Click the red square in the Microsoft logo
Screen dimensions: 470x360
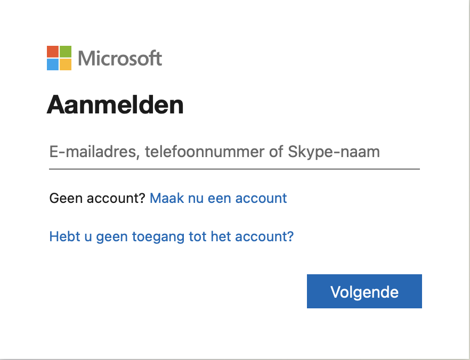tap(53, 51)
